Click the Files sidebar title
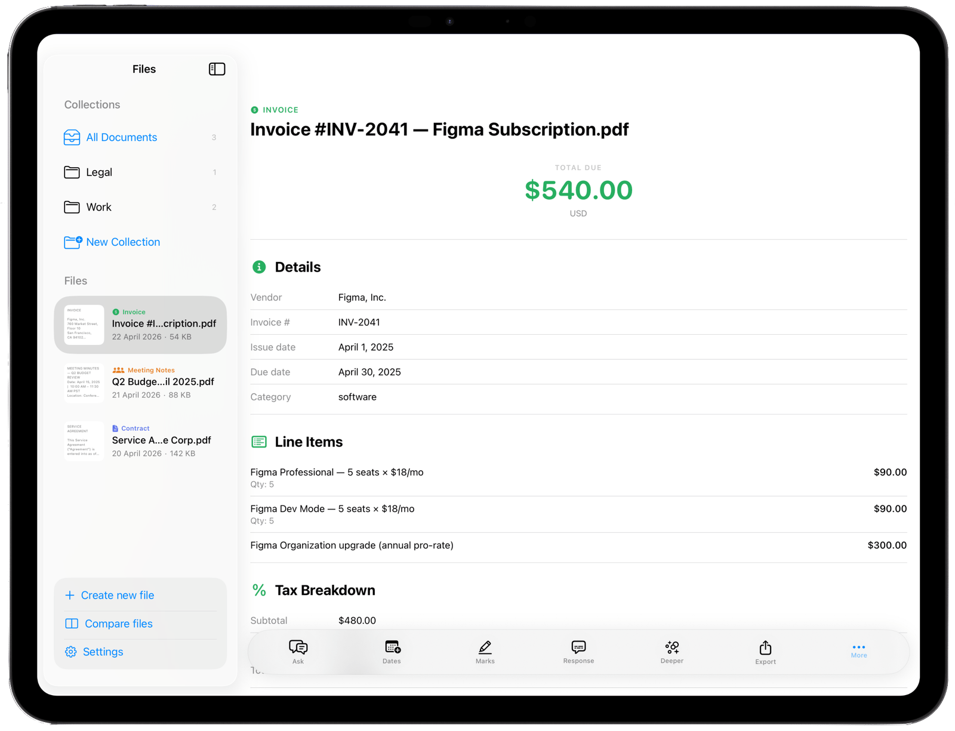 tap(144, 69)
